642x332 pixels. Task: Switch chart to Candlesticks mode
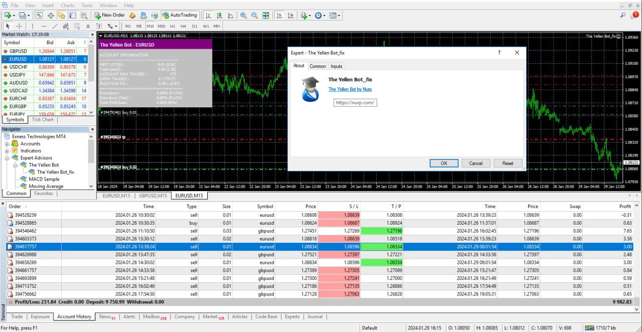tap(219, 16)
